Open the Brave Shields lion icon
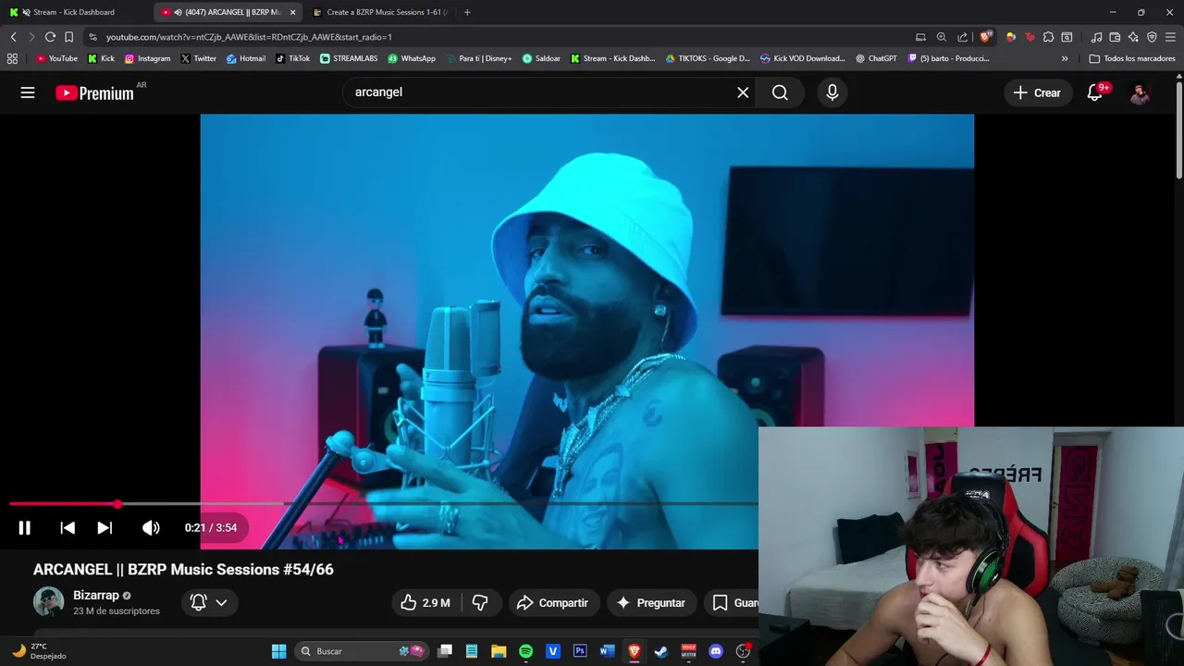1184x666 pixels. (x=986, y=37)
